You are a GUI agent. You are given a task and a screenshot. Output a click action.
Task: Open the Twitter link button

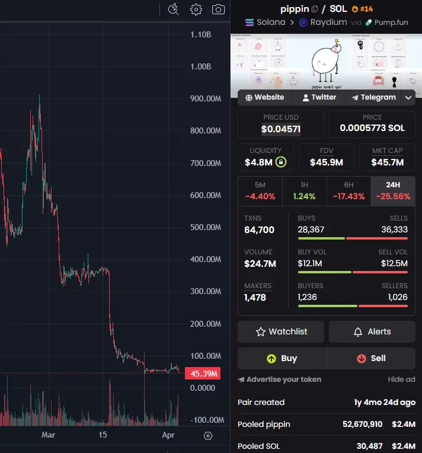[319, 97]
